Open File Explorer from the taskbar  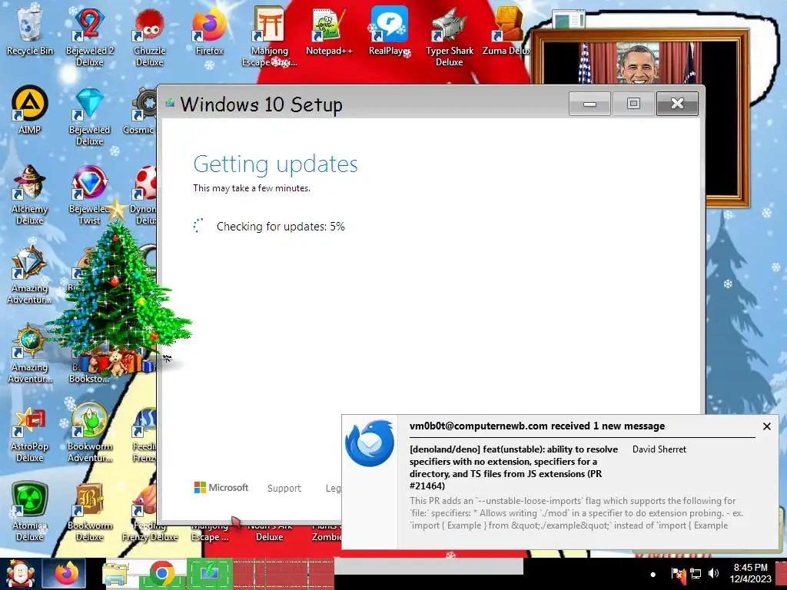[x=115, y=574]
